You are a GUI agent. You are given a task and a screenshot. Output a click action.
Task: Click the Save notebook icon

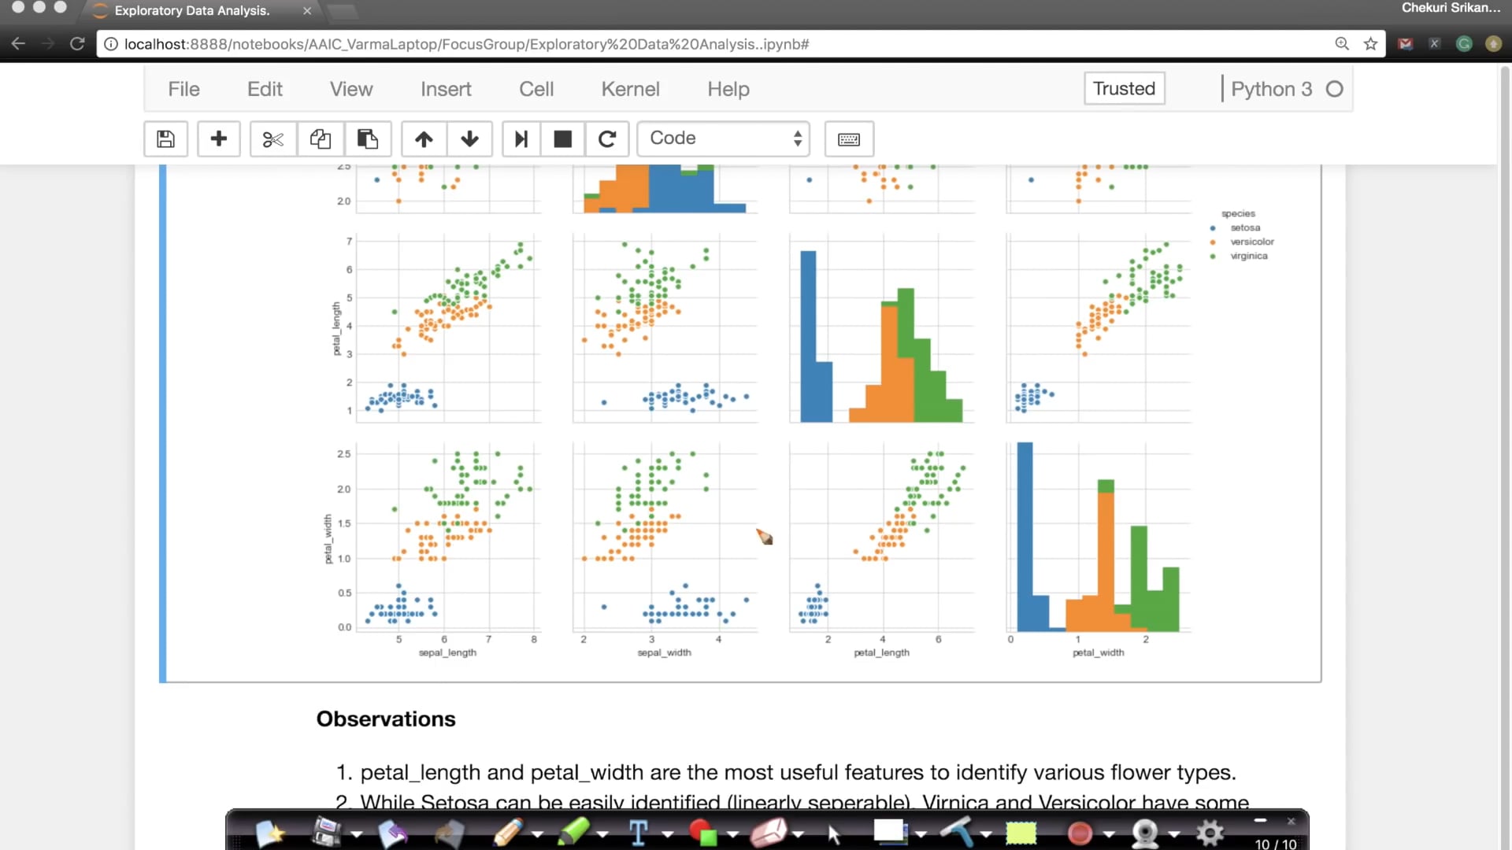click(165, 138)
